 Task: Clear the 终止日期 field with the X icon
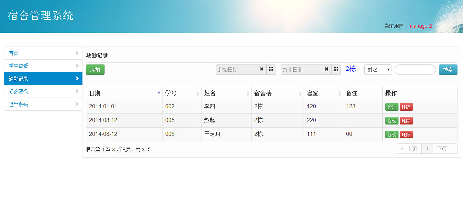pos(327,69)
